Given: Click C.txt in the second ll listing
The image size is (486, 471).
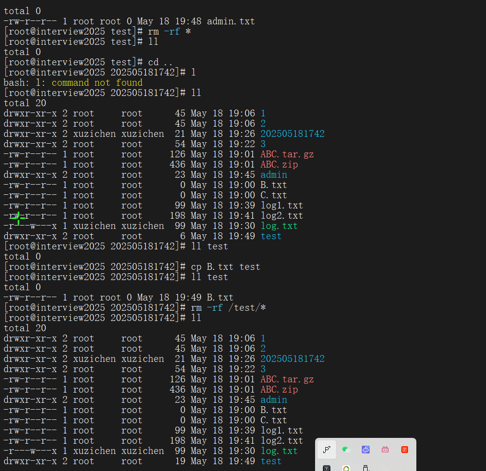Looking at the screenshot, I should [x=274, y=420].
